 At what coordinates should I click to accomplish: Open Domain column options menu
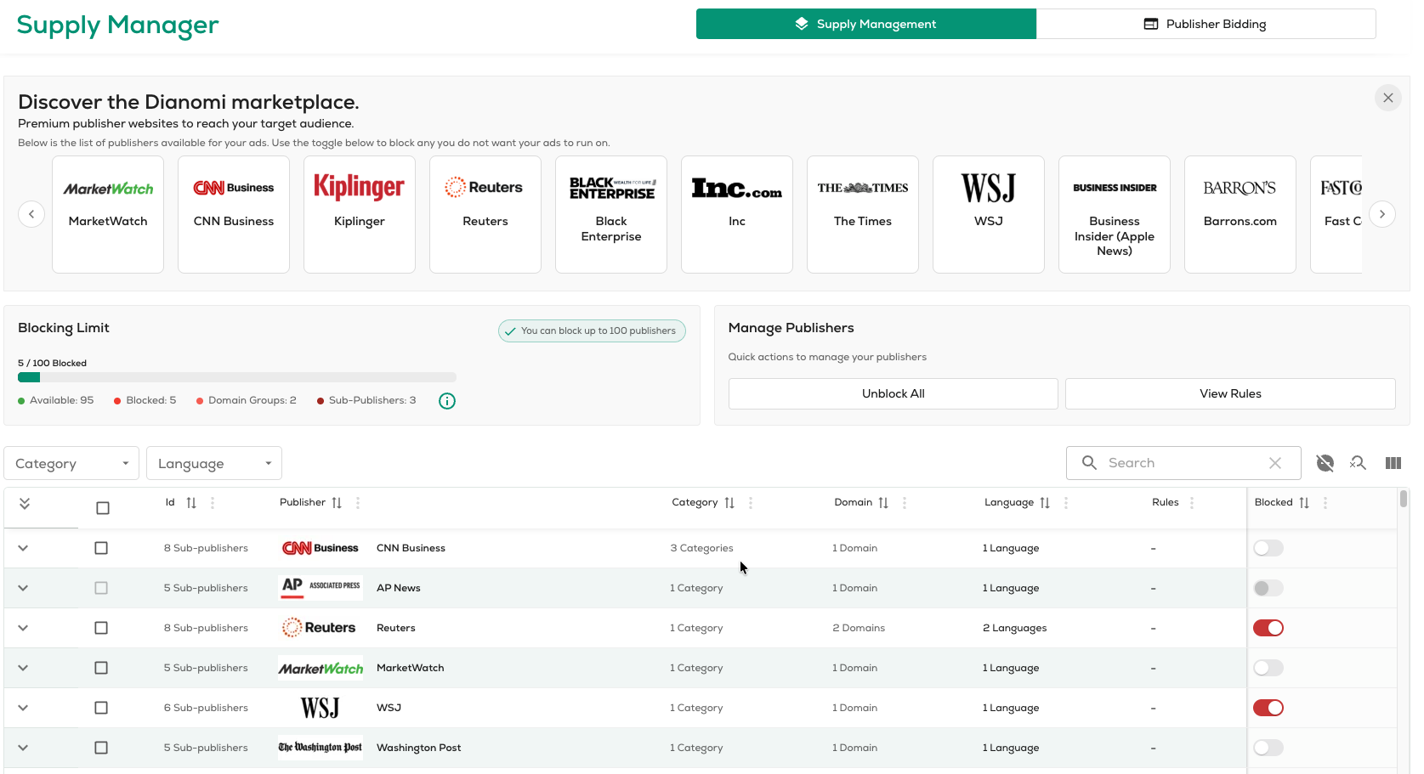pos(905,503)
